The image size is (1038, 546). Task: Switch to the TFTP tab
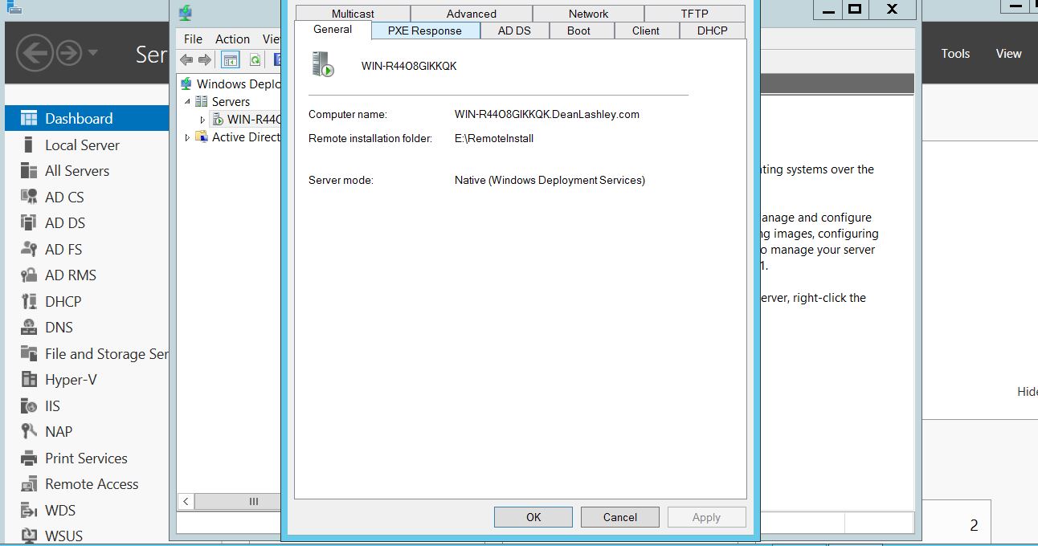[x=695, y=14]
